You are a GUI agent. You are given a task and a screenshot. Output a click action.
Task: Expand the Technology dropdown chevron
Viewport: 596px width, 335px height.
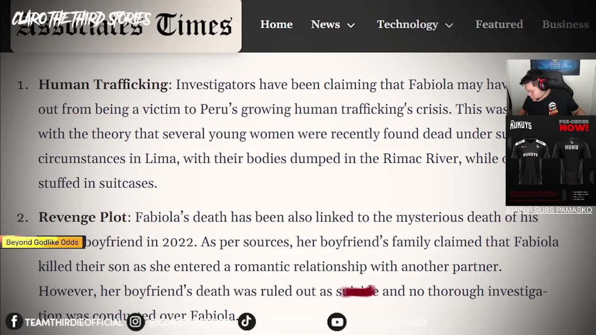pos(449,26)
